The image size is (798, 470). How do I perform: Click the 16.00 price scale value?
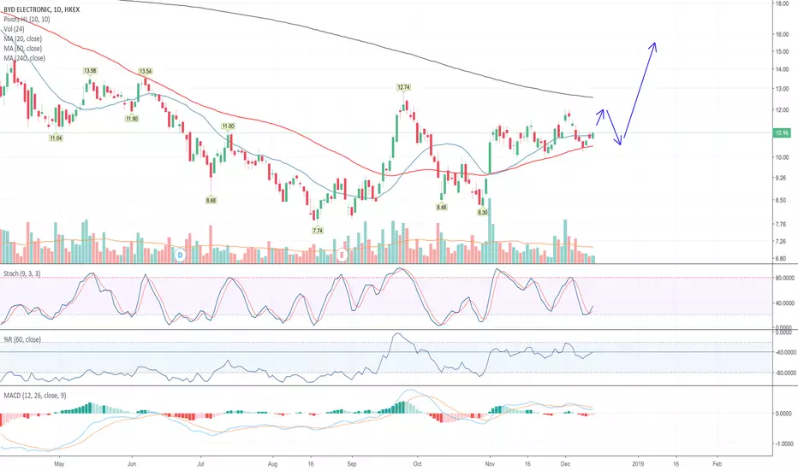tap(782, 34)
